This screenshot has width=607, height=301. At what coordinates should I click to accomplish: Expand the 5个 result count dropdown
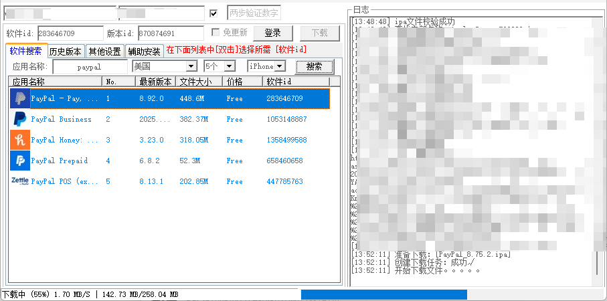[230, 66]
